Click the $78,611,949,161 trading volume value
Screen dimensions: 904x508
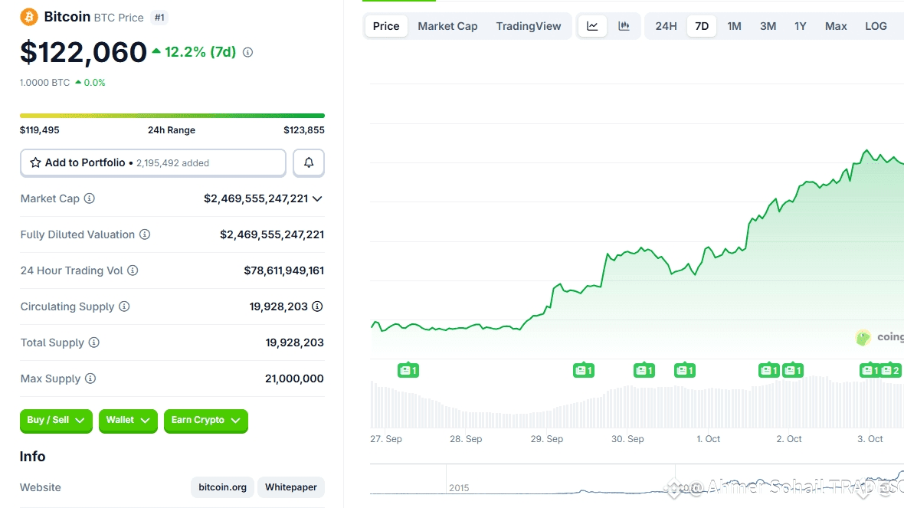(283, 270)
